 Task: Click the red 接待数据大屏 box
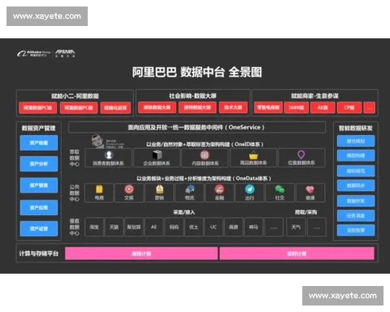[198, 107]
